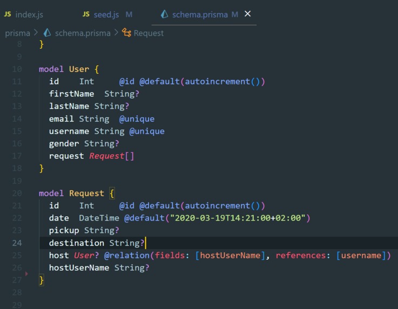Click the 'gender' field name
398x309 pixels.
(x=64, y=143)
